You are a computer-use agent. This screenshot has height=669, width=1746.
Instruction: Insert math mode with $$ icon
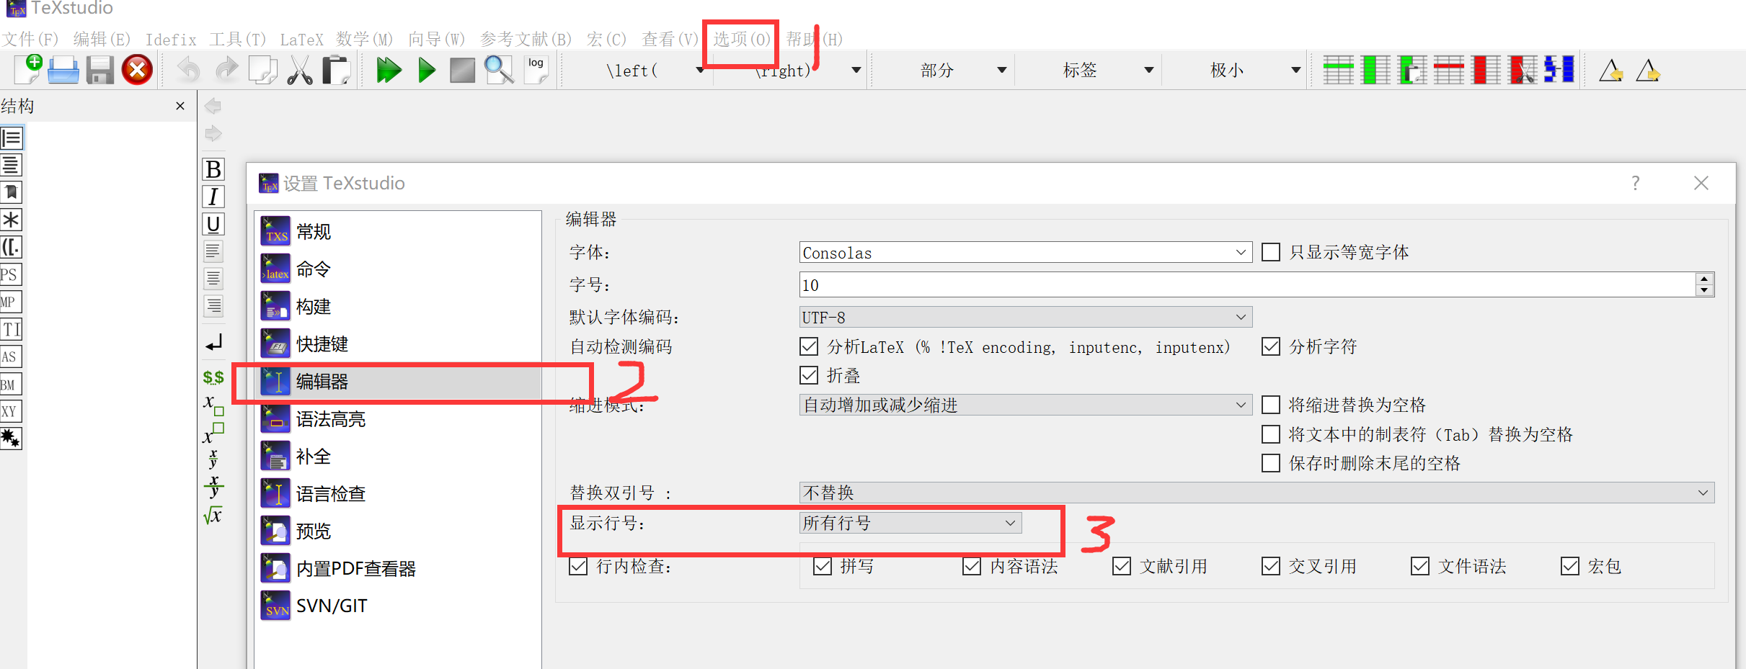tap(213, 377)
